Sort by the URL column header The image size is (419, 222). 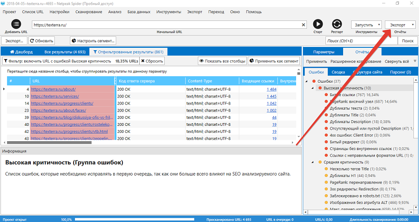point(72,81)
